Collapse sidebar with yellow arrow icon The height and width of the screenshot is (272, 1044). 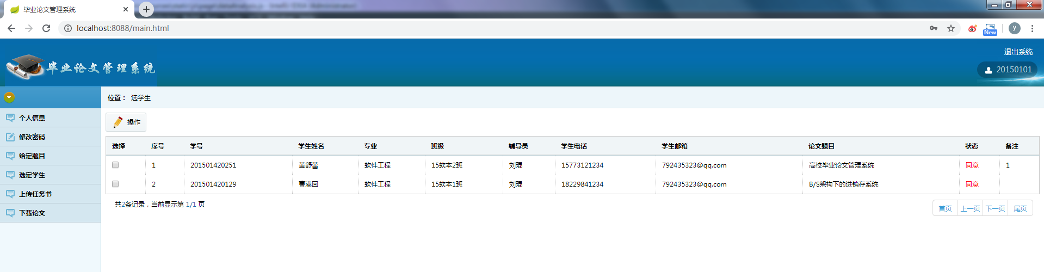pyautogui.click(x=9, y=97)
